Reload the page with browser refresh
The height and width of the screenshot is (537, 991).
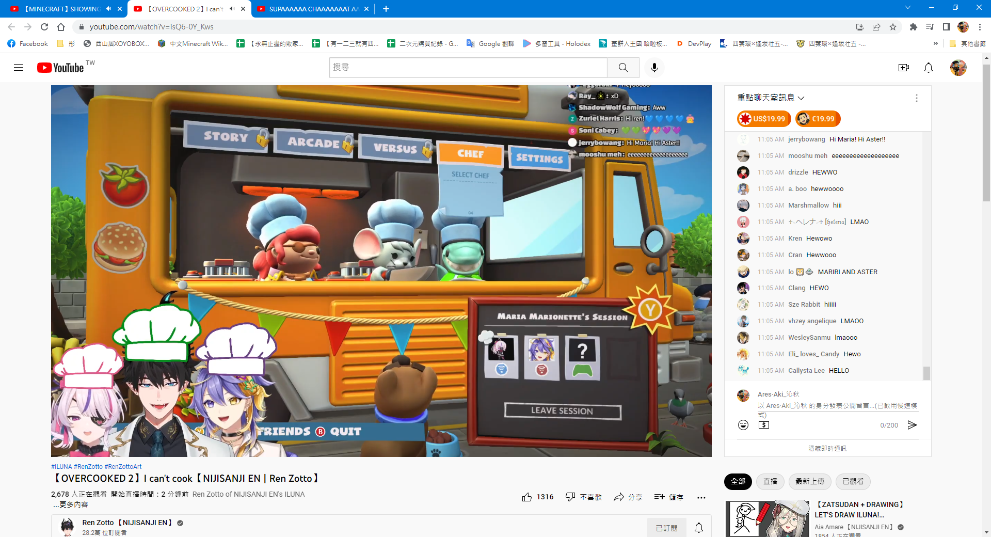[44, 27]
